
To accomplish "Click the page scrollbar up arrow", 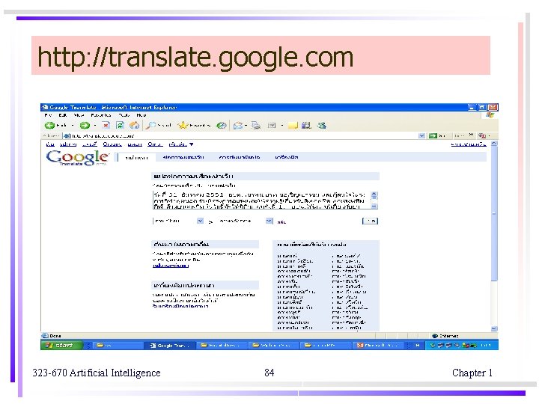I will [x=494, y=143].
